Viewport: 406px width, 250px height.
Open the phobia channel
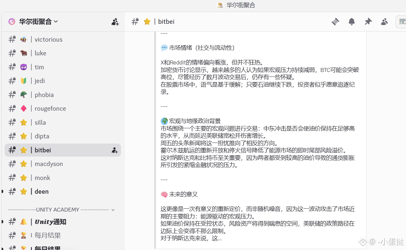click(63, 95)
